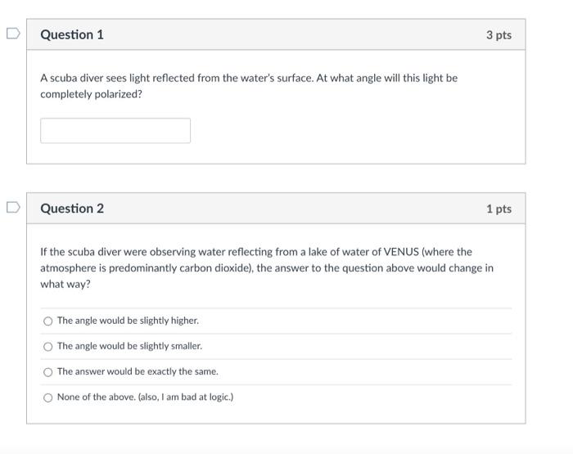Click the Question 2 heading title
Image resolution: width=573 pixels, height=454 pixels.
(72, 209)
